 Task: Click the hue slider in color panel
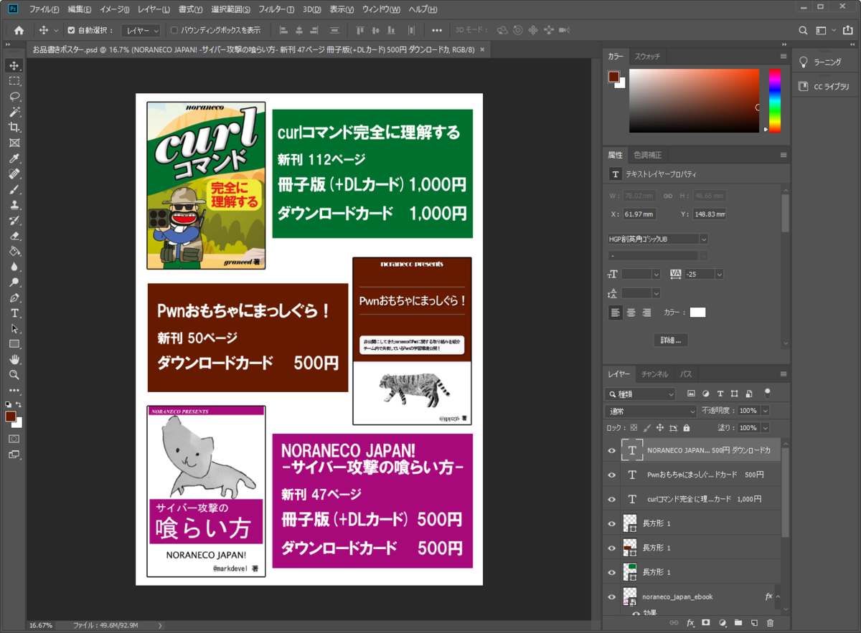point(774,100)
